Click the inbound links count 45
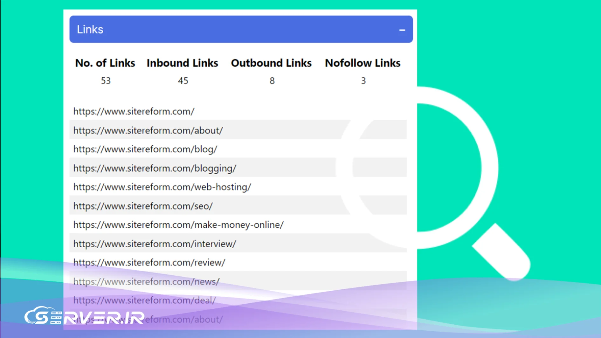 (183, 81)
